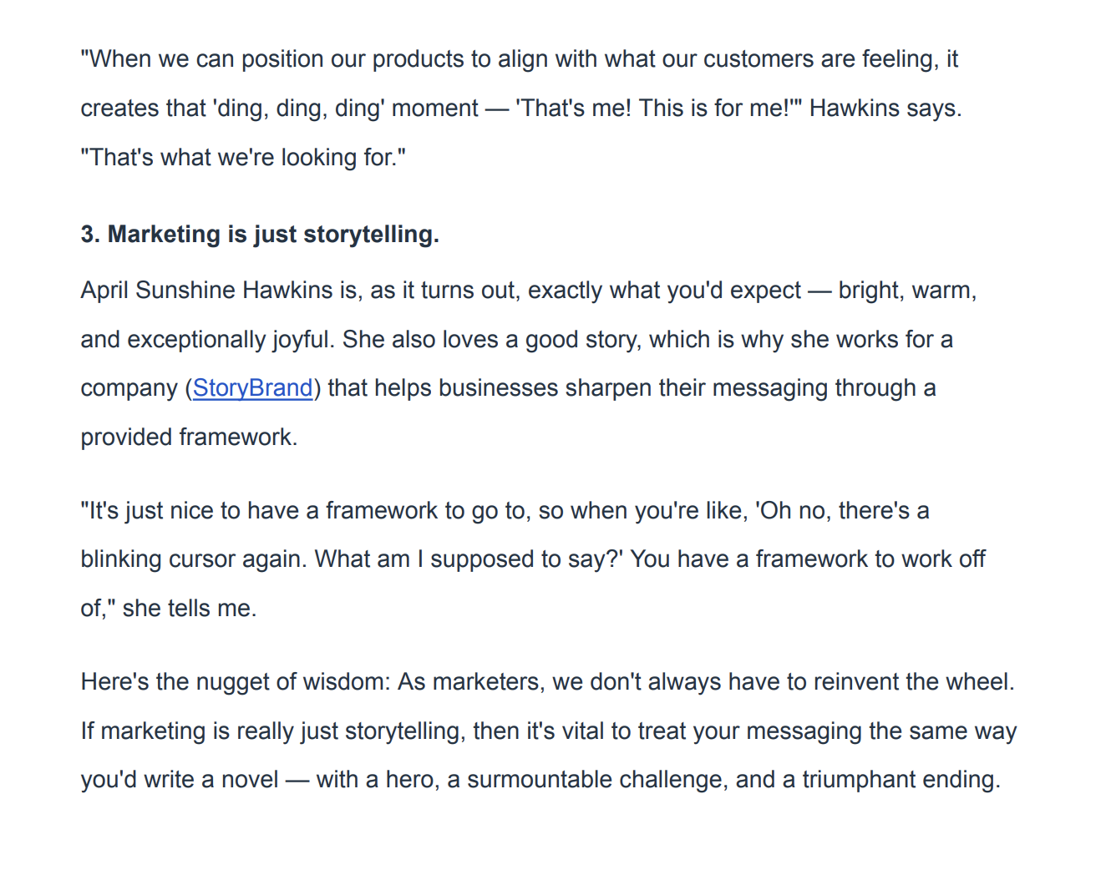Screen dimensions: 1101x870
Task: Click the heading "3. Marketing is just storytelling."
Action: (260, 235)
